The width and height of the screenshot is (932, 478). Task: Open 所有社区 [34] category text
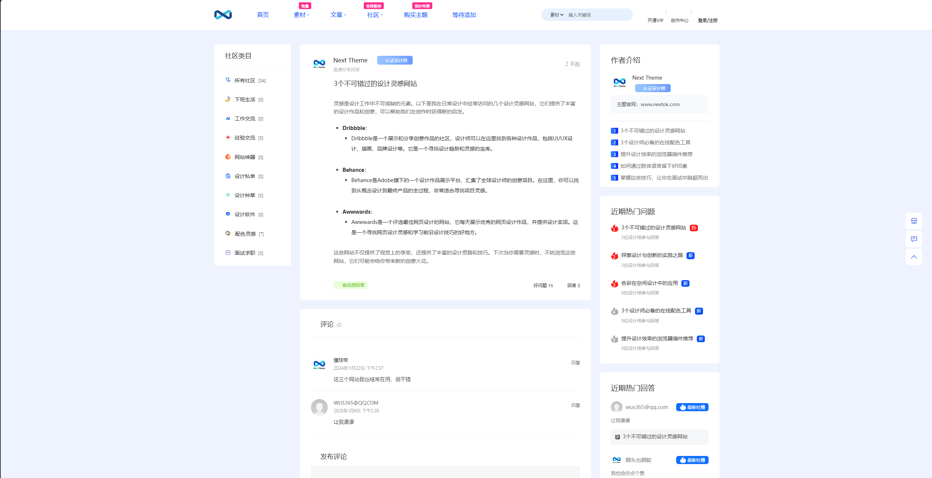(x=250, y=80)
